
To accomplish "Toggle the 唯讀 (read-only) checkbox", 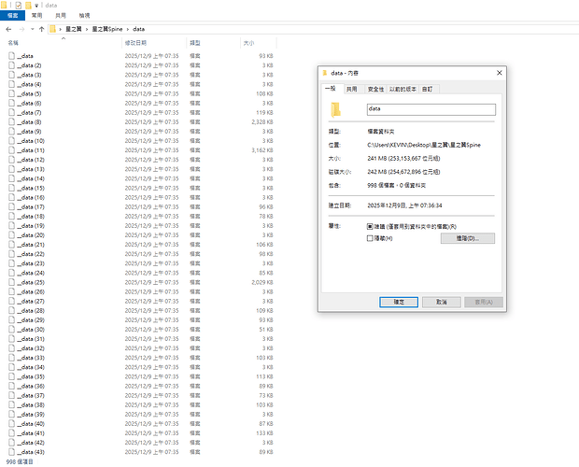I will [370, 227].
